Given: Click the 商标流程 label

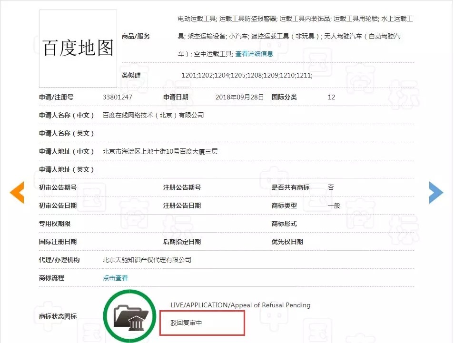Looking at the screenshot, I should 51,278.
